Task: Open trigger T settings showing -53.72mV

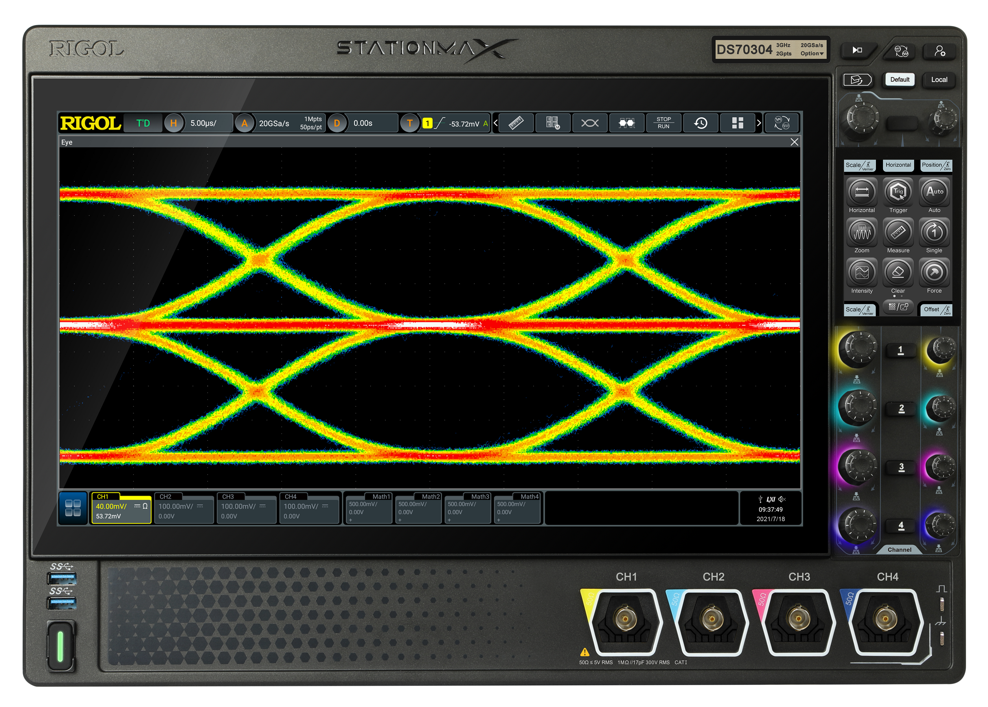Action: click(445, 123)
